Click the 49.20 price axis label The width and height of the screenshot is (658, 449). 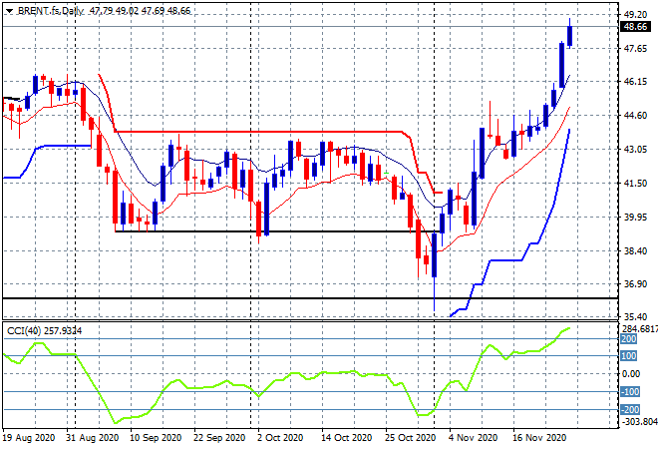click(x=635, y=15)
